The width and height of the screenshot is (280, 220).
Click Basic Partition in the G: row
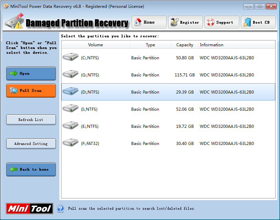145,75
